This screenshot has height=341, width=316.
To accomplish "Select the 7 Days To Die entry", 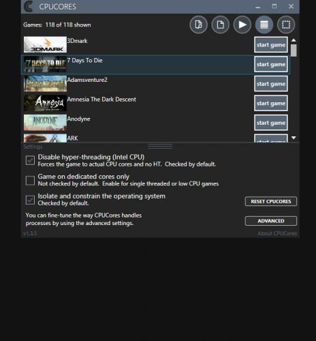I will 155,64.
